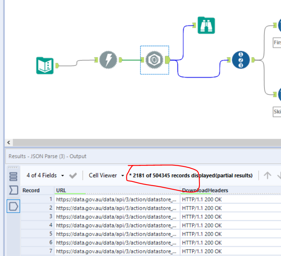Viewport: 281px width, 256px height.
Task: Click the Download tool lightning icon
Action: coord(108,60)
